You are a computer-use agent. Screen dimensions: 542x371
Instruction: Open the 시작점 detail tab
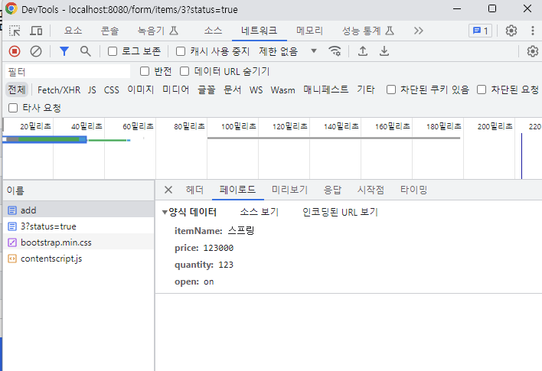tap(371, 190)
